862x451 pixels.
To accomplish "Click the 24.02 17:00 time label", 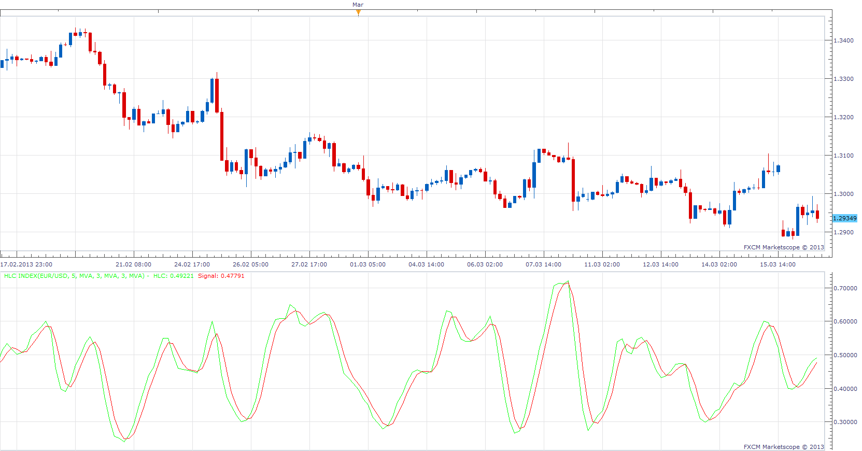I will click(192, 264).
